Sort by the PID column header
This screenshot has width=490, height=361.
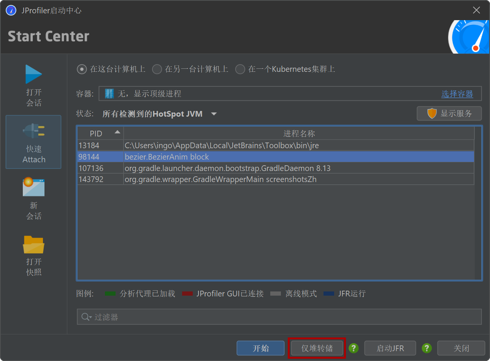(100, 133)
